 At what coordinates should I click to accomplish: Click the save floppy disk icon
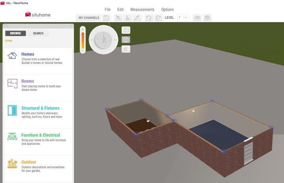click(x=106, y=18)
